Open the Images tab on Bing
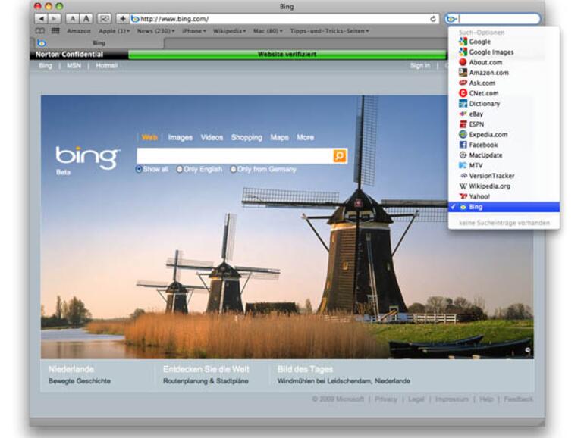584x438 pixels. point(181,137)
